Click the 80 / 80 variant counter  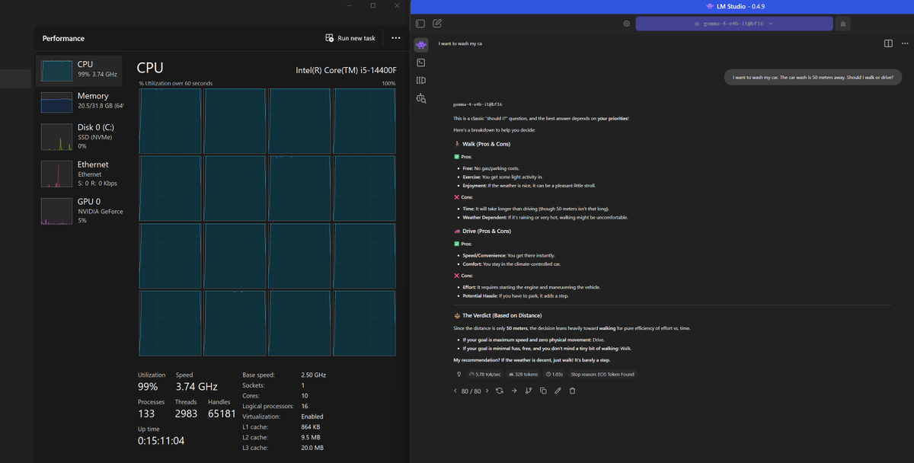tap(471, 391)
